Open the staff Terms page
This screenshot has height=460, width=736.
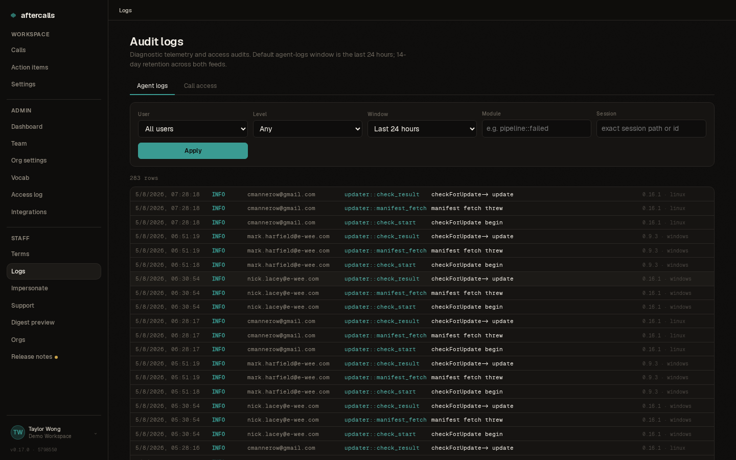[x=54, y=254]
